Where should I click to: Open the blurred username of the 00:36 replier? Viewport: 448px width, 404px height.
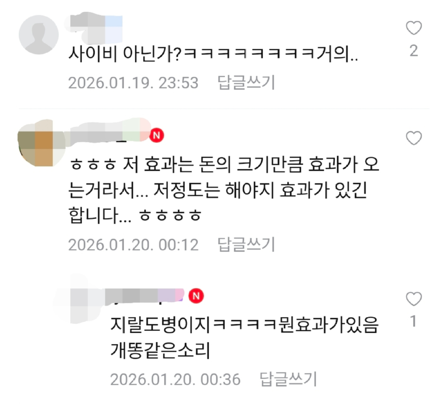[144, 295]
